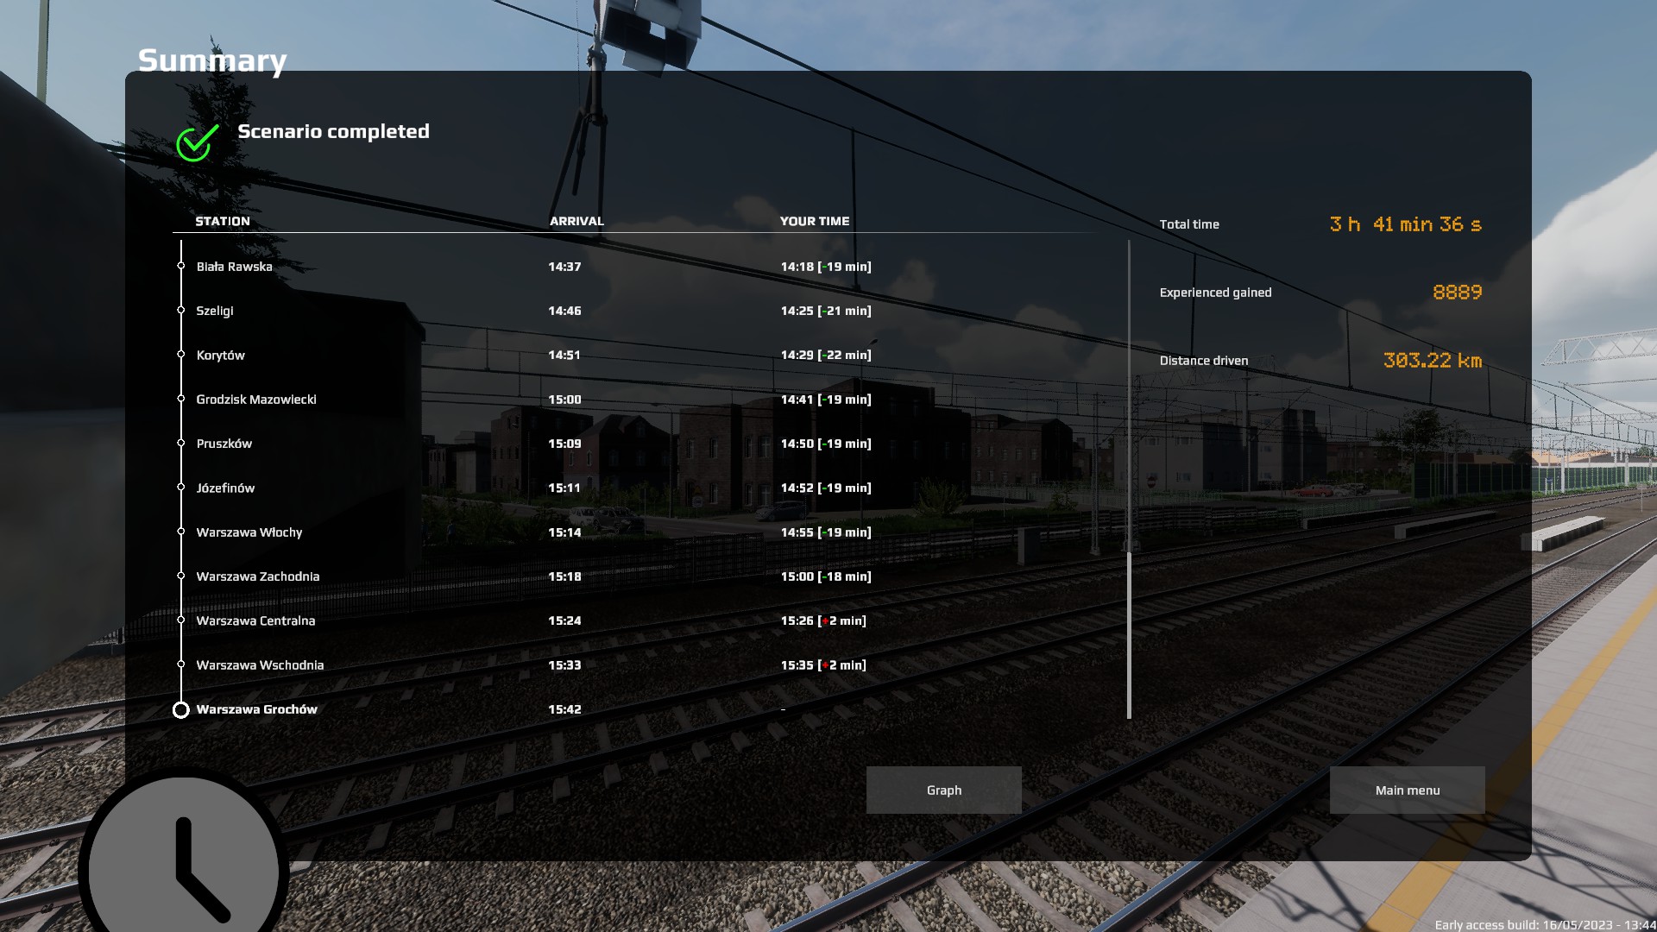Click the green scenario completed checkmark icon
The image size is (1657, 932).
(198, 142)
